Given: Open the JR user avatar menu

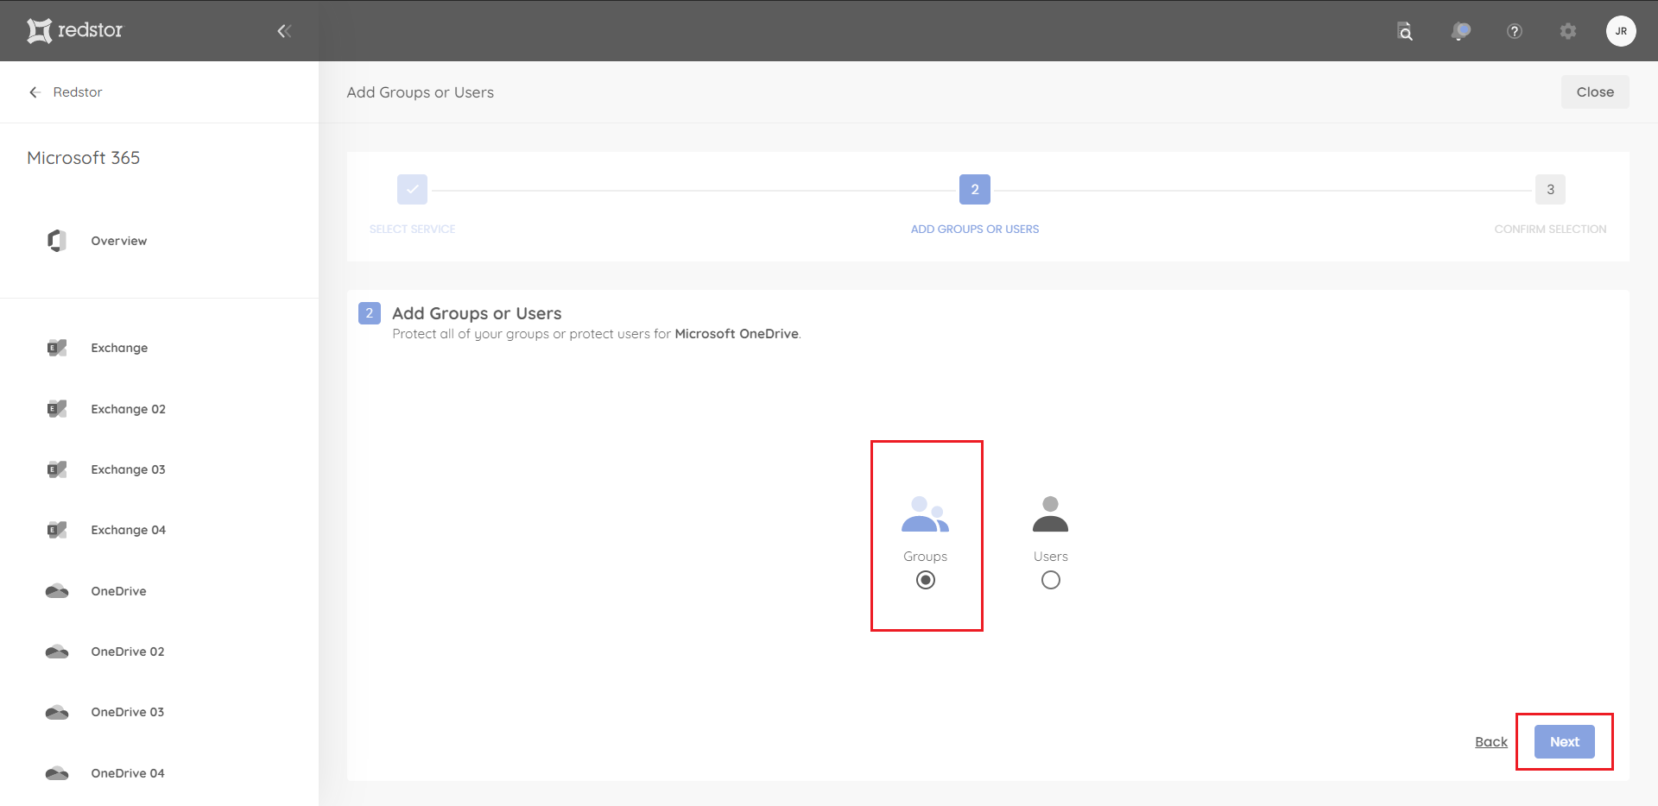Looking at the screenshot, I should coord(1621,31).
